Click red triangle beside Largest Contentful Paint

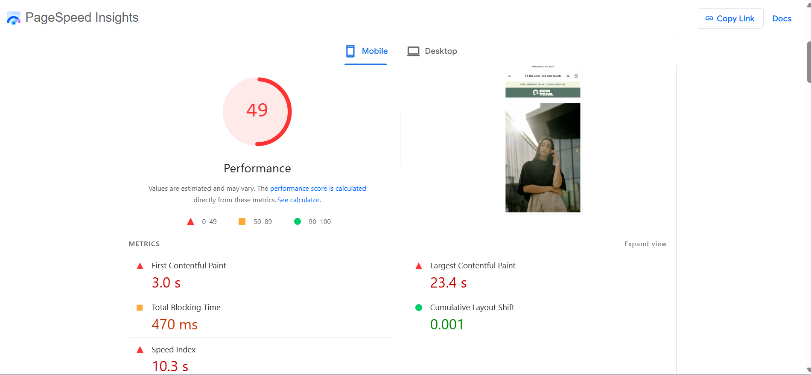419,266
